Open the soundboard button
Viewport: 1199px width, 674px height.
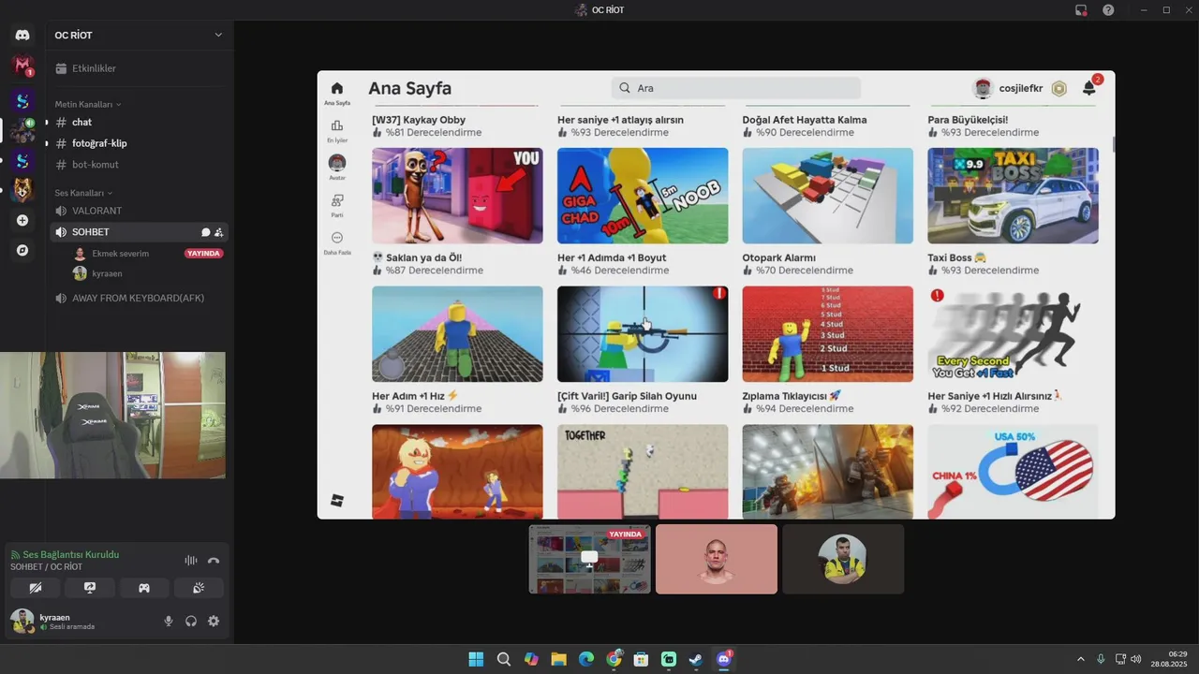click(x=199, y=588)
